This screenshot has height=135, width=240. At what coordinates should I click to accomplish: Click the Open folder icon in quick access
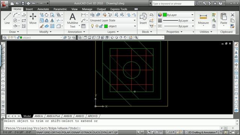click(x=18, y=3)
